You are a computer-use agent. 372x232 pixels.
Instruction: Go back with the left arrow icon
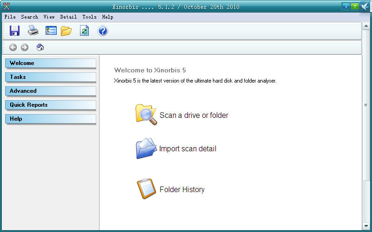[x=13, y=47]
